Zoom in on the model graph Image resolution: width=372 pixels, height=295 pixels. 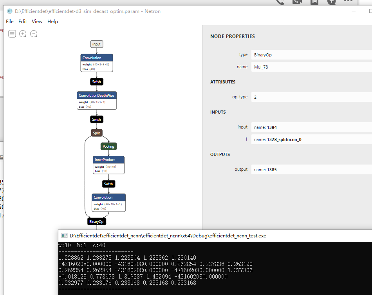(23, 34)
